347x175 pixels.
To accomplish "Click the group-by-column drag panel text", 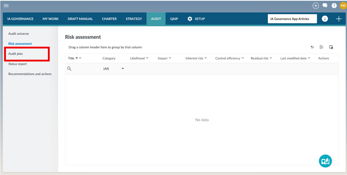I will [105, 47].
